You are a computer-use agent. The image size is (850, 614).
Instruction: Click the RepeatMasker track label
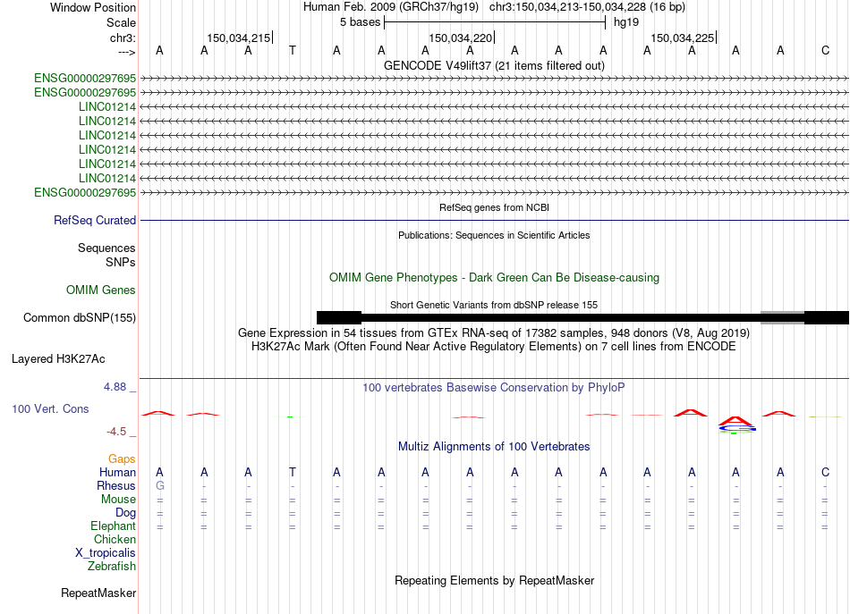[x=98, y=593]
